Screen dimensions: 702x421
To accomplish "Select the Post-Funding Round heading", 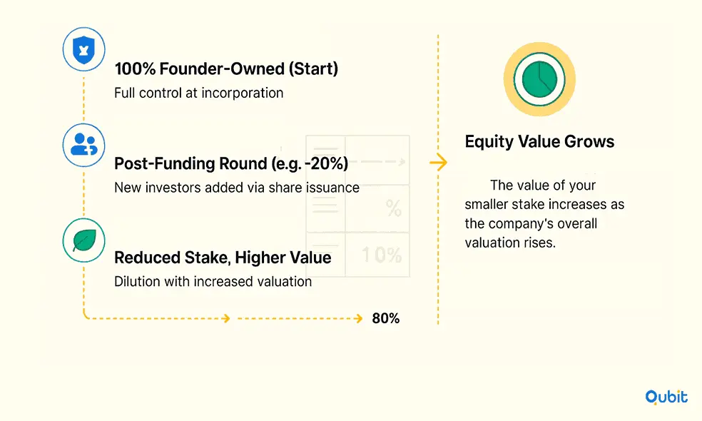I will tap(231, 163).
